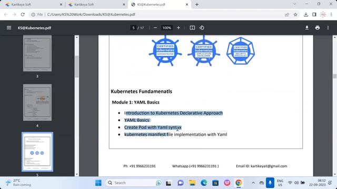Click the Kubernetes Fundamenatls heading
Image resolution: width=337 pixels, height=189 pixels.
click(142, 91)
